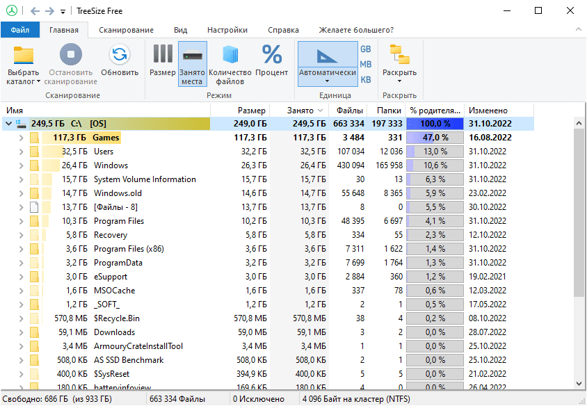Click the Выбрать каталог folder icon
This screenshot has height=406, width=587.
pyautogui.click(x=24, y=56)
